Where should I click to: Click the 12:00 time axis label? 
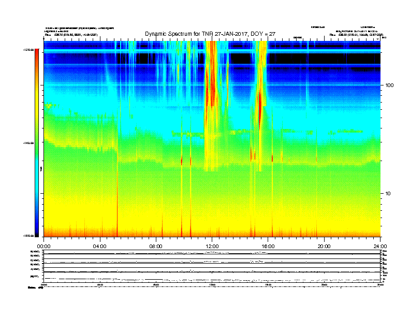[x=212, y=247]
